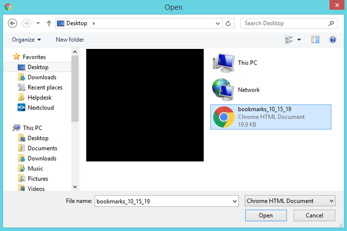Click Chrome icon in title bar

(8, 7)
